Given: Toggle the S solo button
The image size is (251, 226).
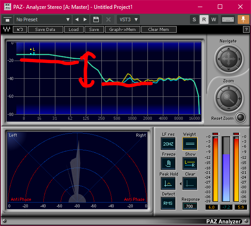Looking at the screenshot, I should [x=194, y=19].
